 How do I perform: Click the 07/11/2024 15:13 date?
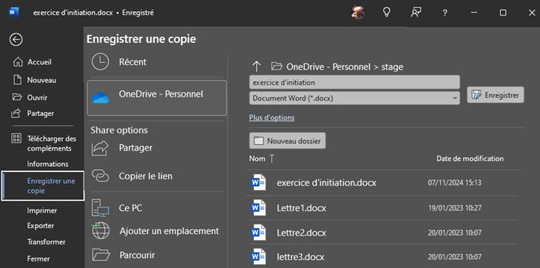454,183
